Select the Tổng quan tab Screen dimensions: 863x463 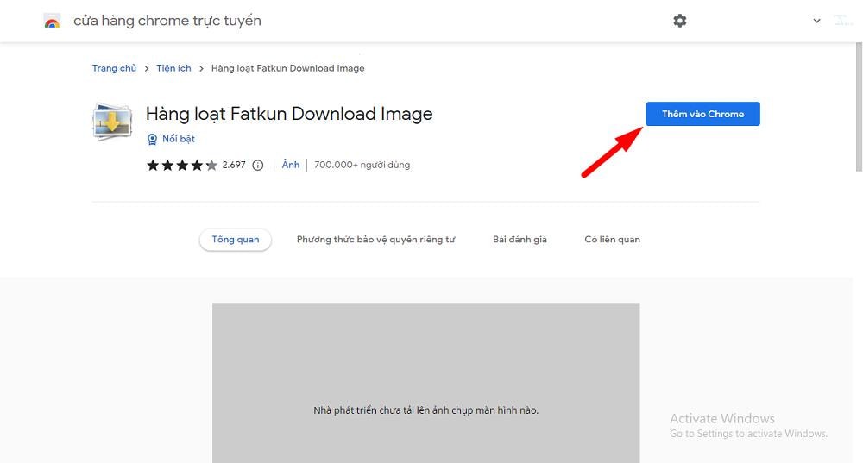coord(235,240)
